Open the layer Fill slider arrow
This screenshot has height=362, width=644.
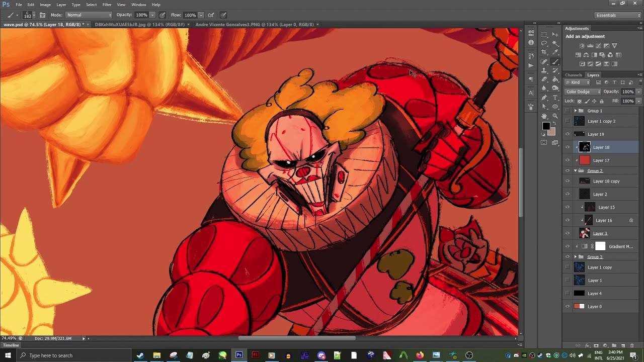point(638,101)
